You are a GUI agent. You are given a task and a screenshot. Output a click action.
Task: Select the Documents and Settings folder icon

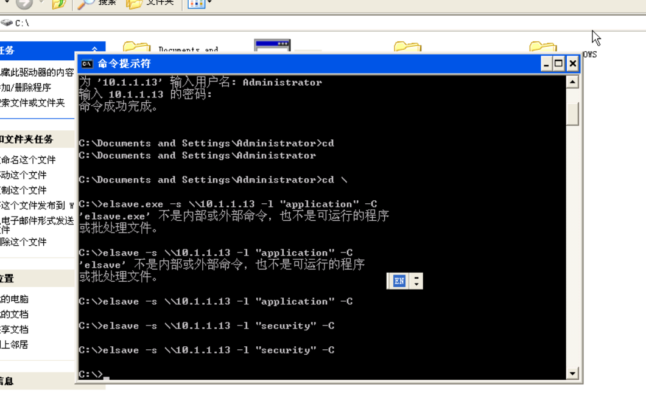click(x=136, y=46)
